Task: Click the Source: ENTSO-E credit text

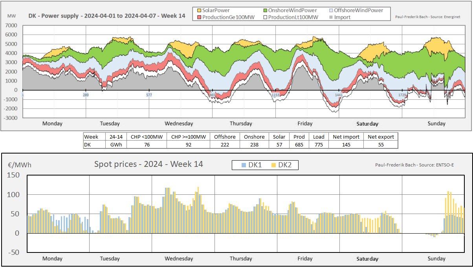Action: pos(414,165)
